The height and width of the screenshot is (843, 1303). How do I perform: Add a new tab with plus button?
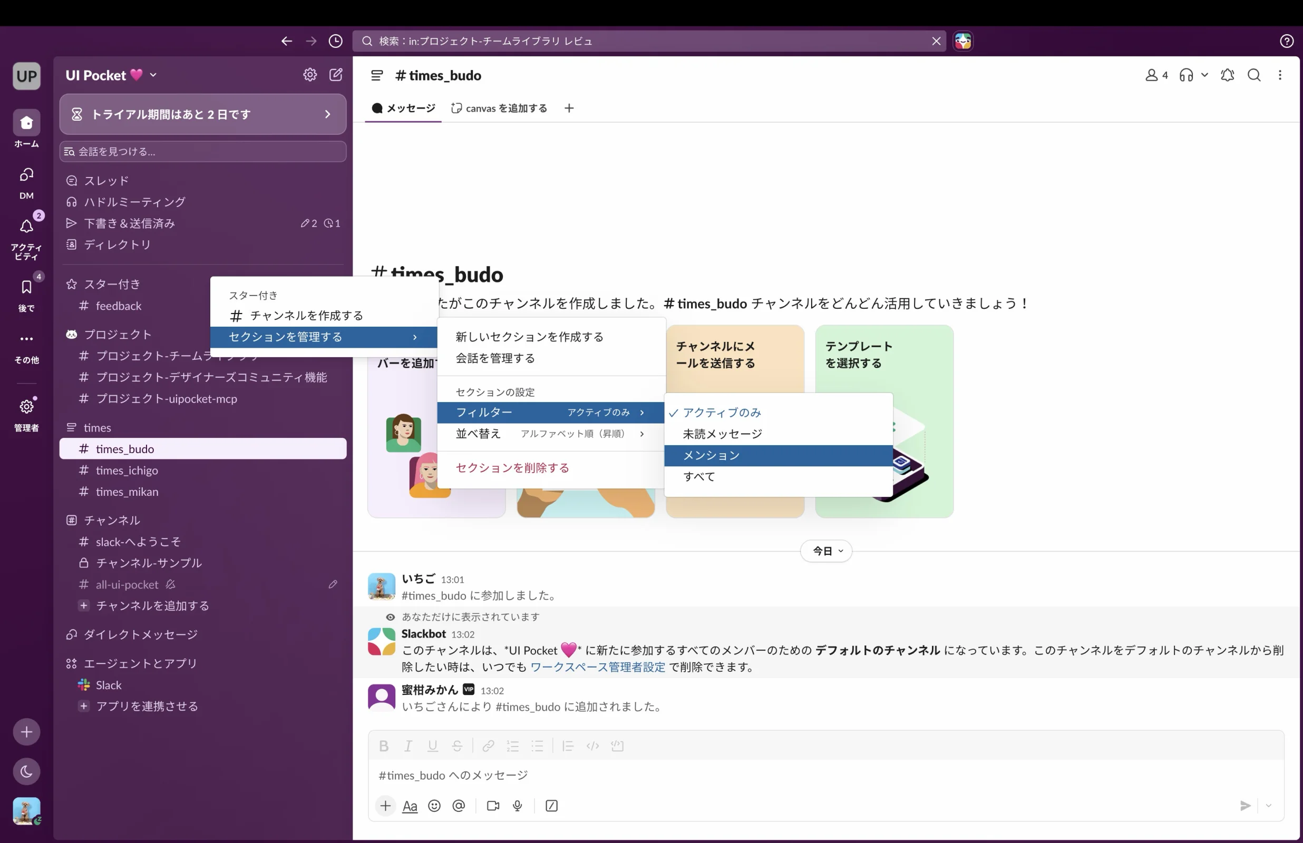(x=569, y=108)
